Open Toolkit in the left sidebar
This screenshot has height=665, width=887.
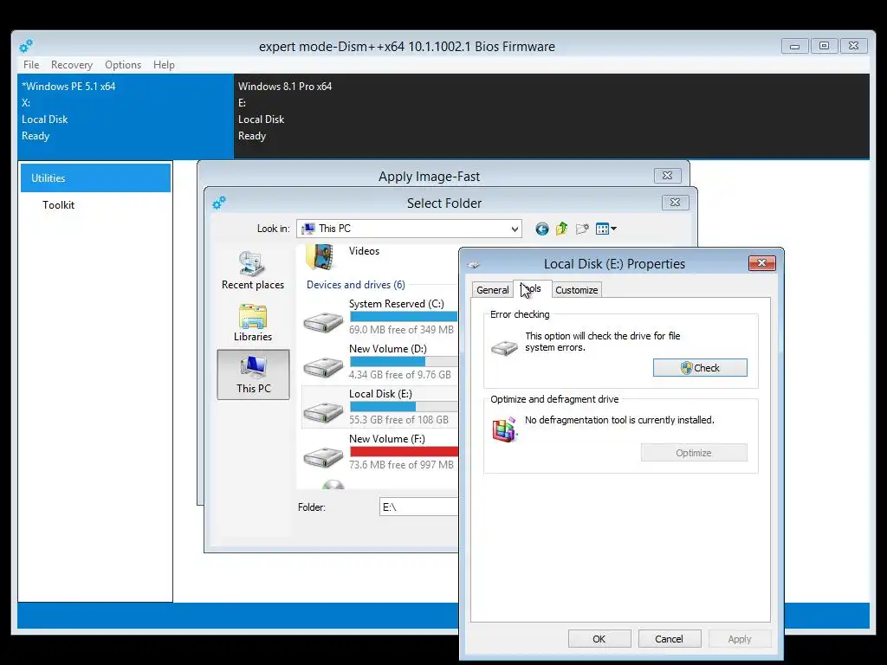coord(58,204)
